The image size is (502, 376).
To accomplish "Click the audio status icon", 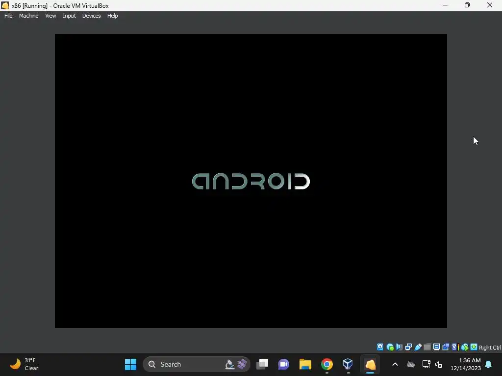I will tap(399, 347).
